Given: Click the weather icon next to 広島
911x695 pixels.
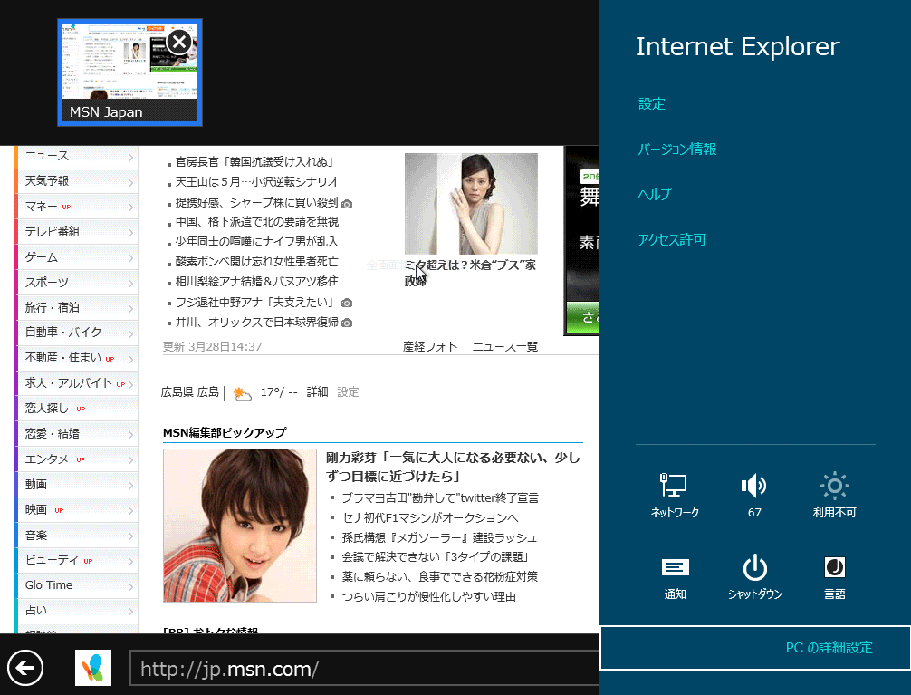Looking at the screenshot, I should [243, 394].
